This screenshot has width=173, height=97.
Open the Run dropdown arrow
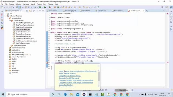pos(42,7)
